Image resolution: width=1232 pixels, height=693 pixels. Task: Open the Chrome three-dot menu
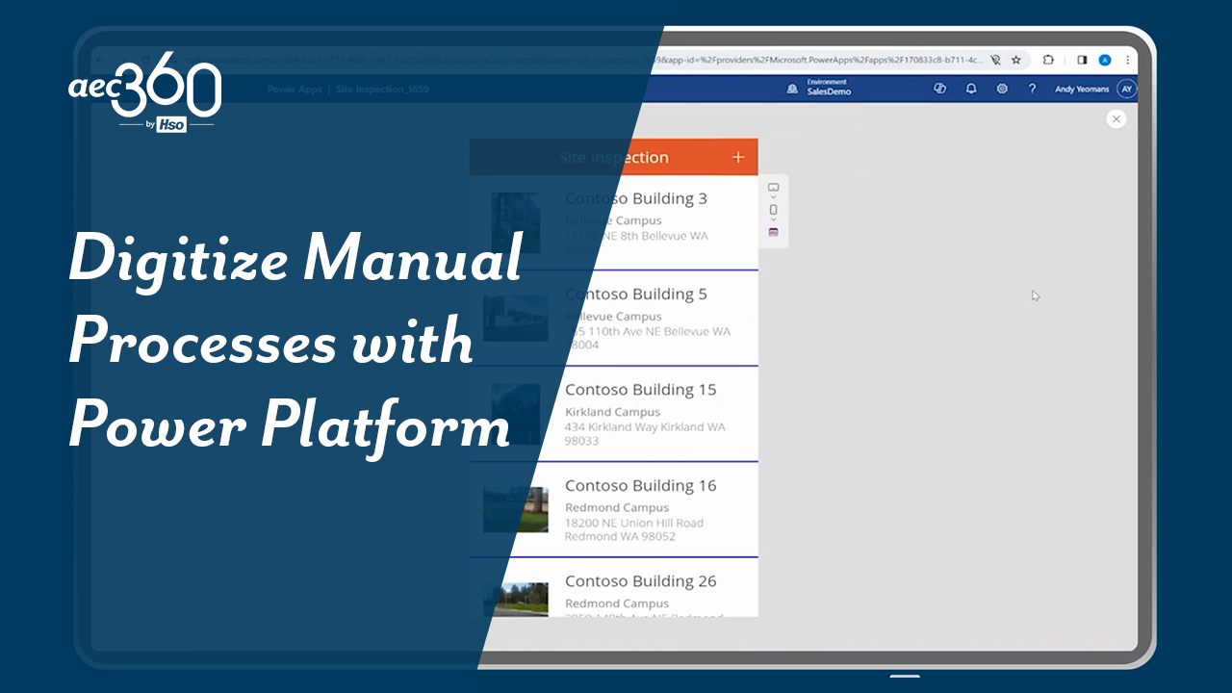coord(1127,60)
